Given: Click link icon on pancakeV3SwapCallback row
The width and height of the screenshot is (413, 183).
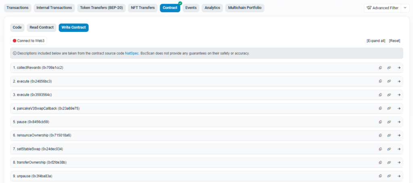Looking at the screenshot, I should coord(389,108).
